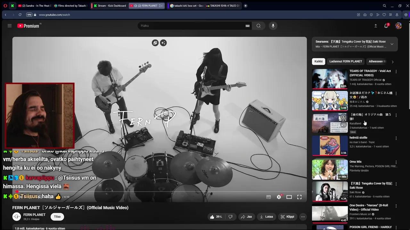410x230 pixels.
Task: Open the YouTube guide hamburger menu
Action: click(10, 26)
